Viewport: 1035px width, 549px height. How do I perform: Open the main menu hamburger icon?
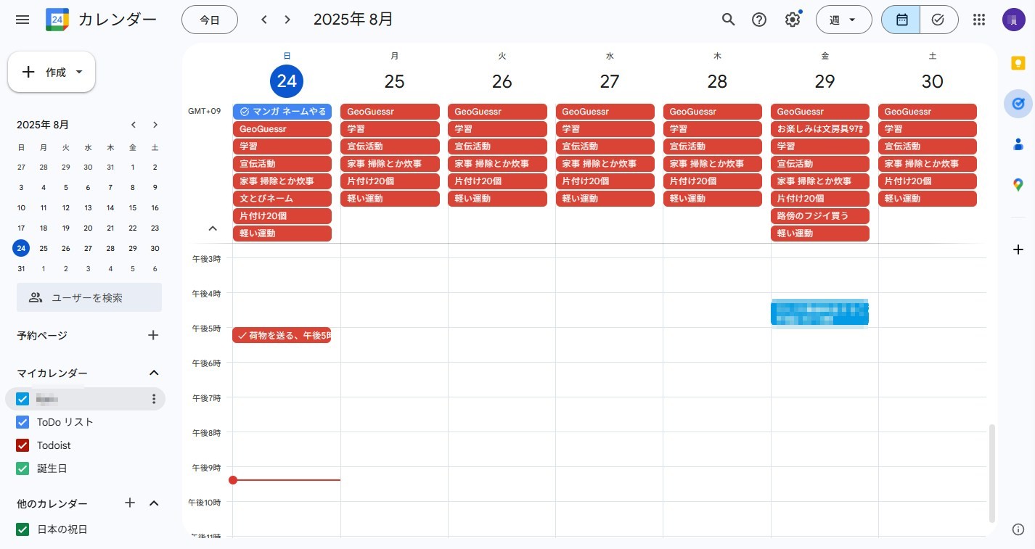22,20
